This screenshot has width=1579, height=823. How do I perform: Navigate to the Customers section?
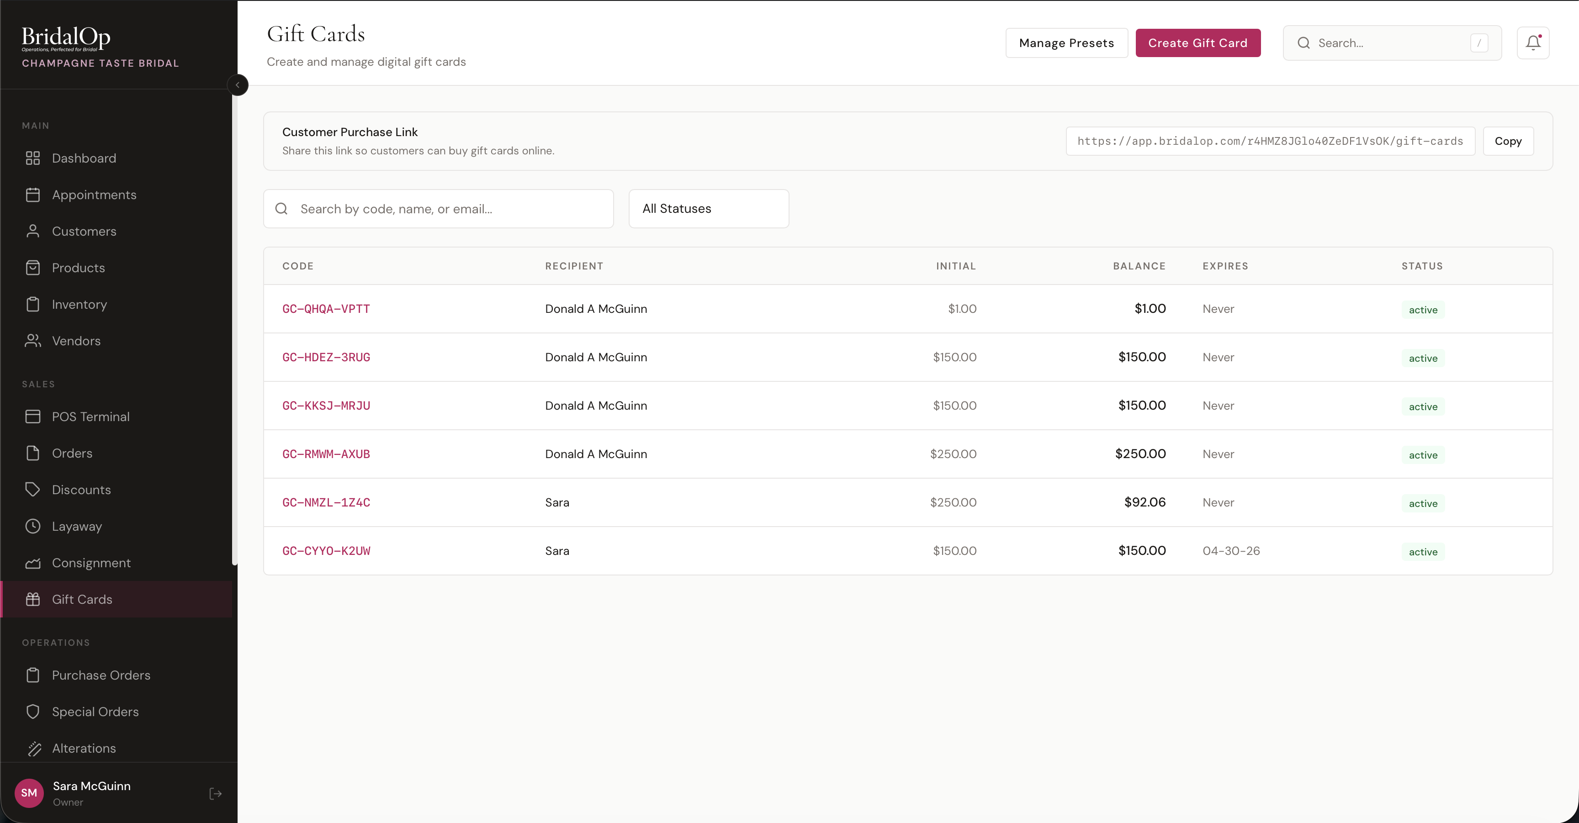click(x=84, y=232)
